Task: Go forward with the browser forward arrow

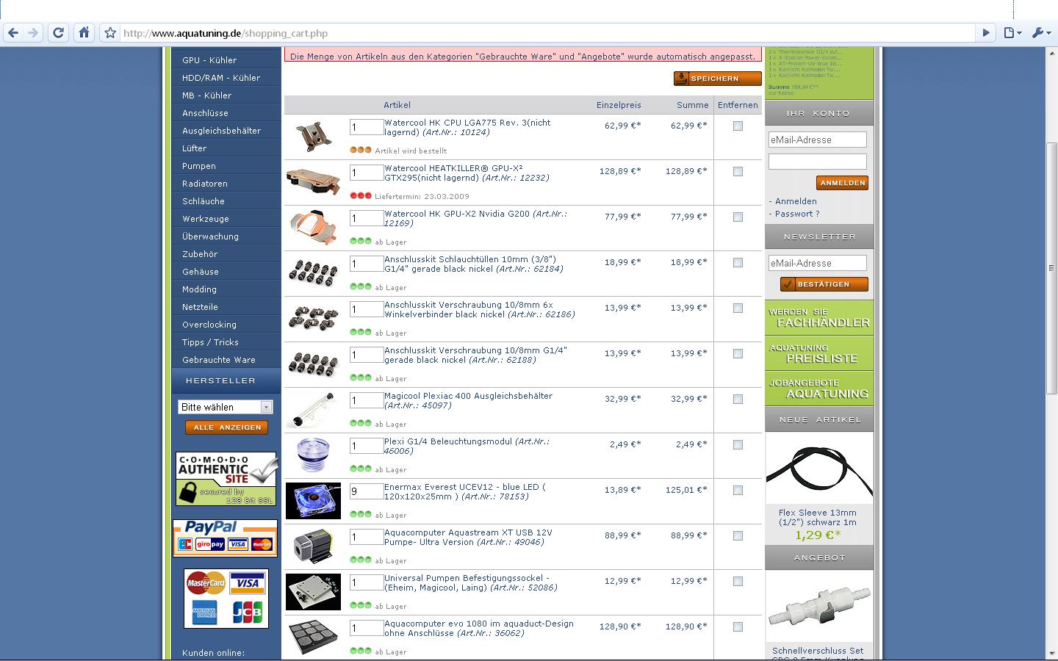Action: [x=33, y=33]
